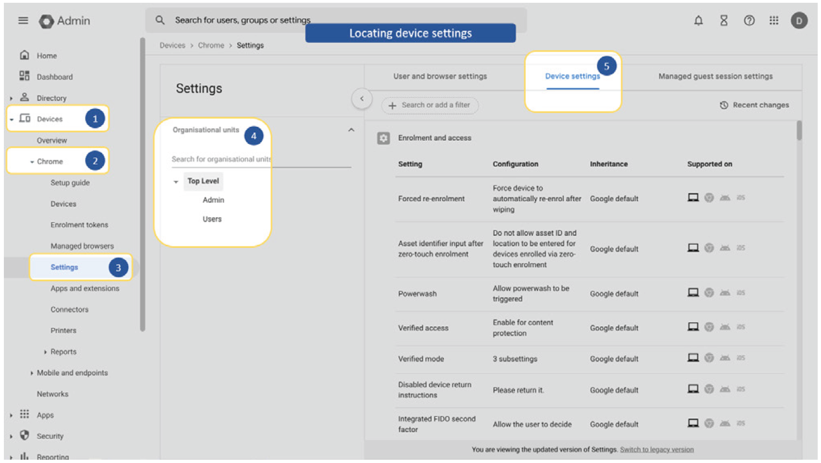Click 'Please return it.' configuration text

pos(518,390)
